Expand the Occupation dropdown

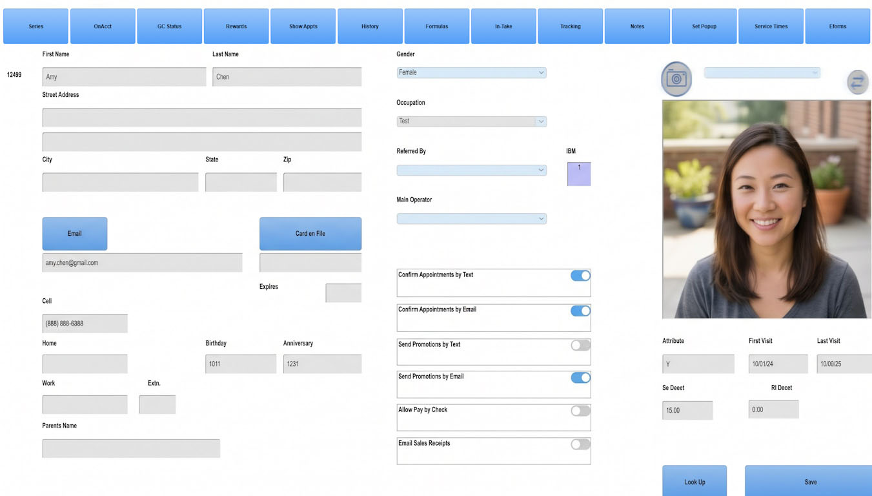471,121
